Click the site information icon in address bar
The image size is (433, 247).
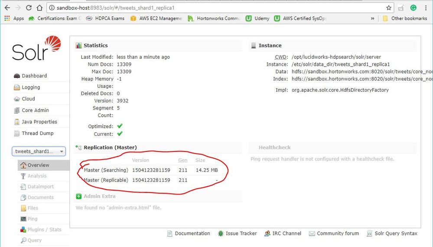pyautogui.click(x=52, y=8)
